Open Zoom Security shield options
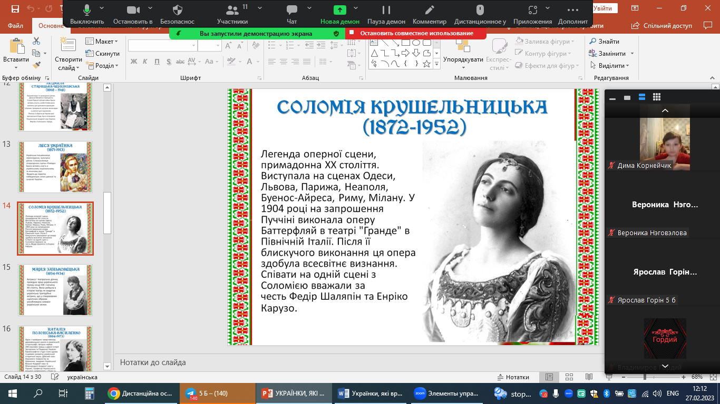Viewport: 720px width, 404px height. [x=178, y=15]
